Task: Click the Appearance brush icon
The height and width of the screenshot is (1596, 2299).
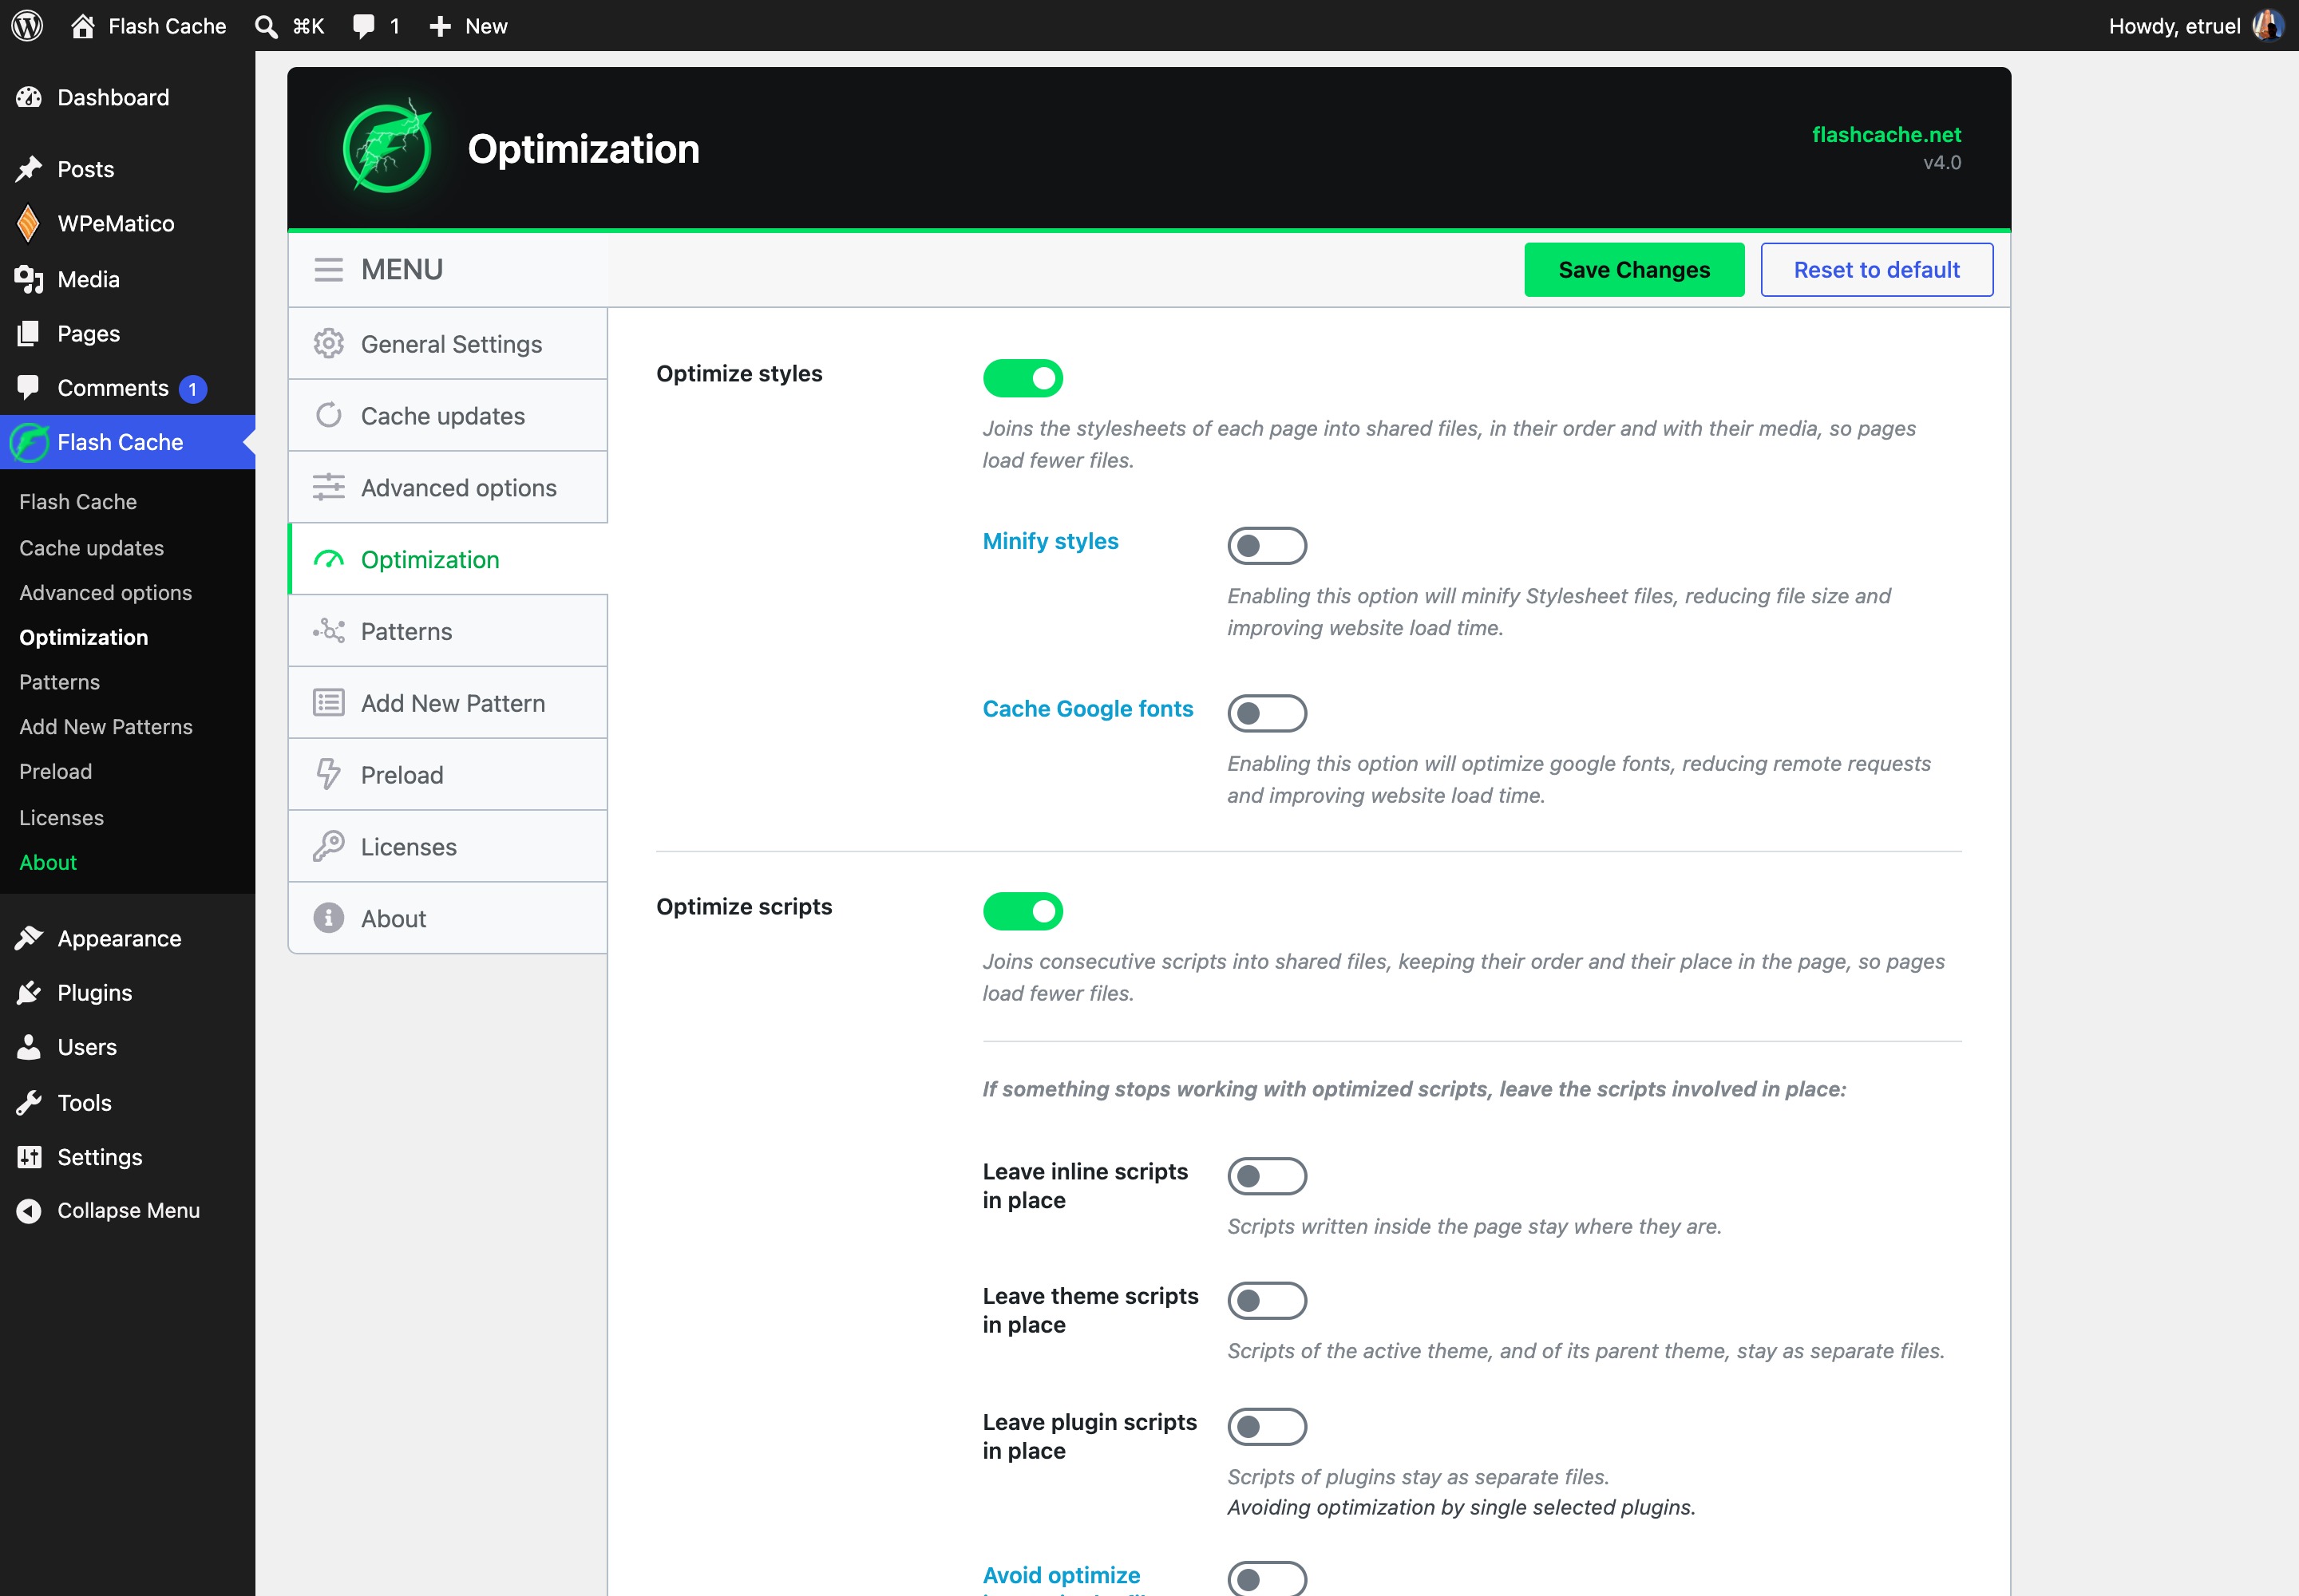Action: click(29, 938)
